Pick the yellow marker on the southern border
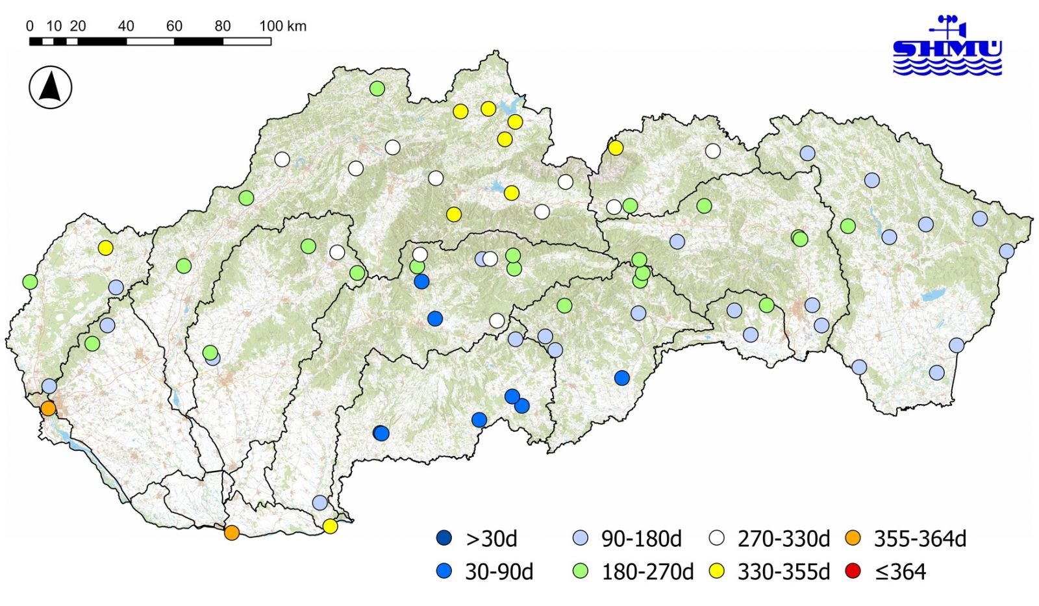The height and width of the screenshot is (606, 1039). (x=330, y=526)
